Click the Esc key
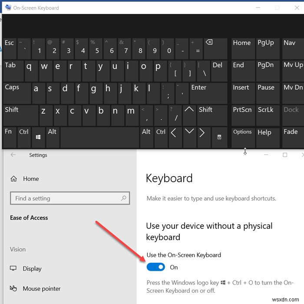 point(10,49)
